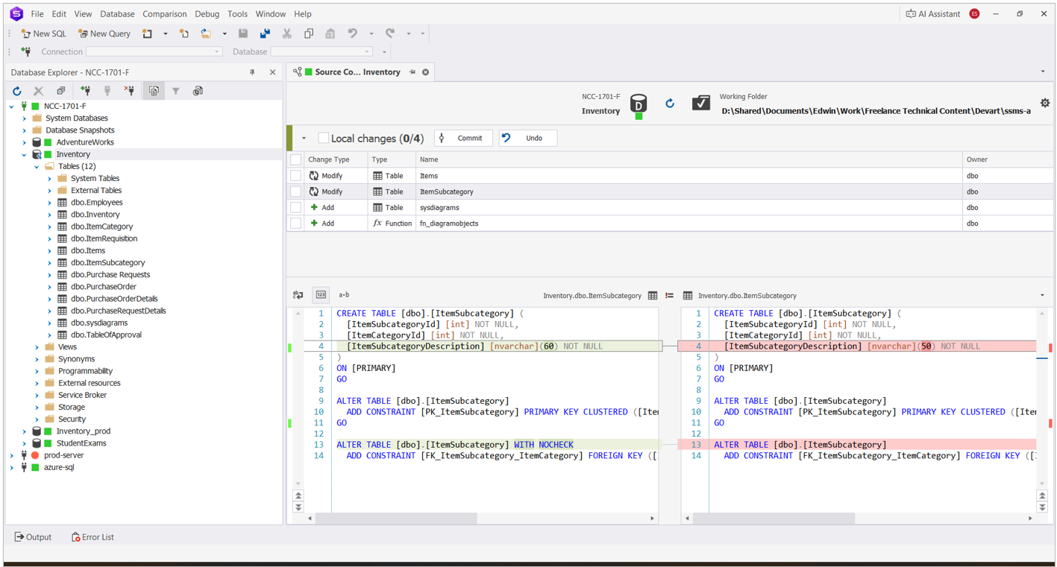Open the Comparison menu
Image resolution: width=1057 pixels, height=567 pixels.
(165, 13)
